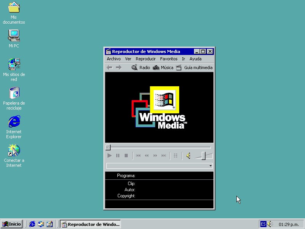The image size is (305, 229).
Task: Select the Papelera de reciclaje icon
Action: click(14, 98)
